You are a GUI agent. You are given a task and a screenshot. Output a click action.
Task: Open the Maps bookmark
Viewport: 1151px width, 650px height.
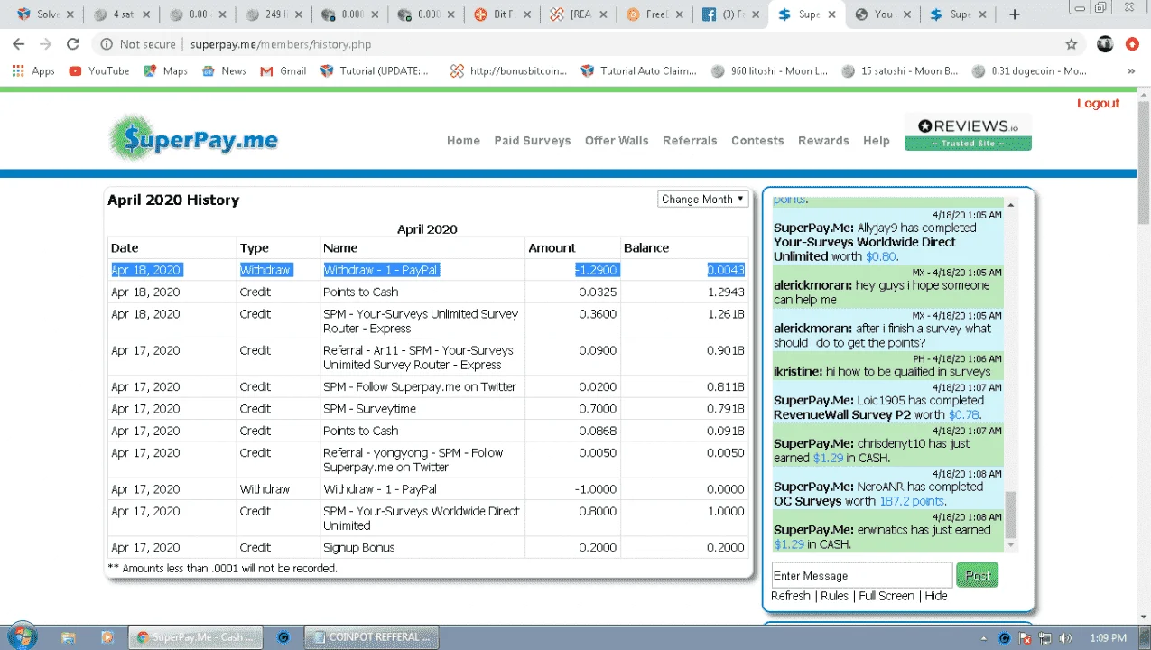166,70
